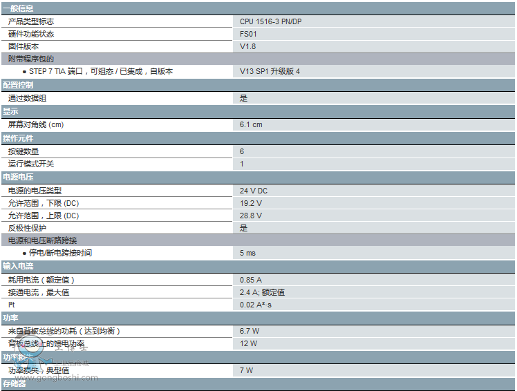Click the 电源电压 section header

point(18,177)
